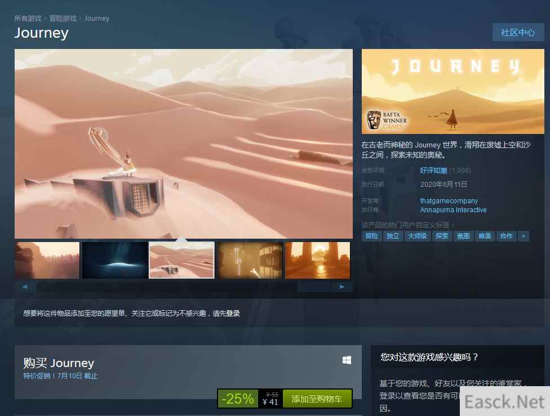Select the 大师级 tag
Screen dimensions: 550x416
[417, 236]
